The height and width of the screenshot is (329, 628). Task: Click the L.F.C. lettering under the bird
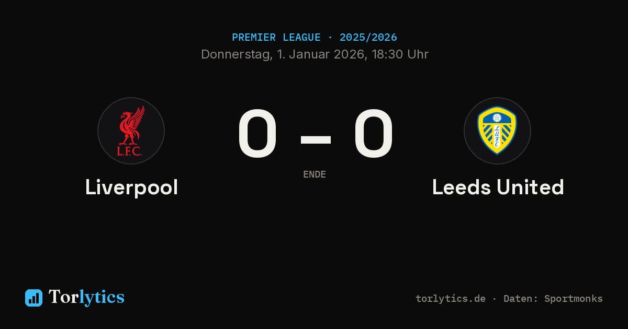click(x=130, y=151)
